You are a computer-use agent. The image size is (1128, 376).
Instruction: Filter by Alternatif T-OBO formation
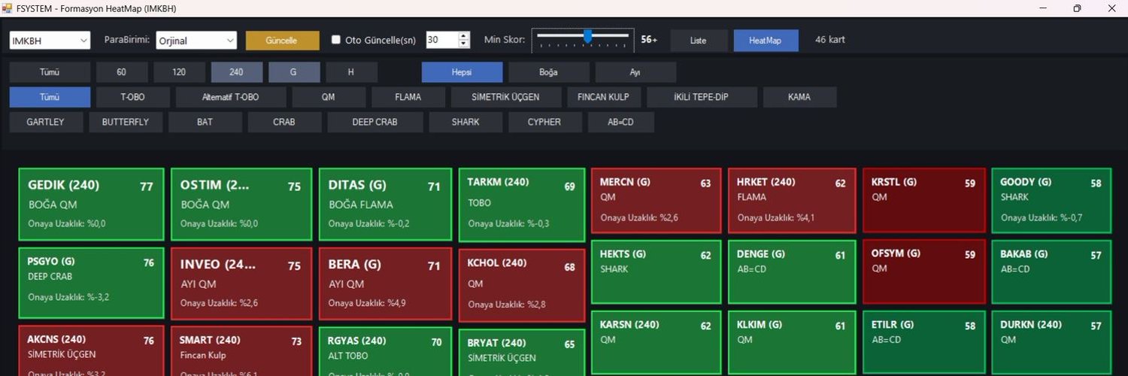pos(231,97)
